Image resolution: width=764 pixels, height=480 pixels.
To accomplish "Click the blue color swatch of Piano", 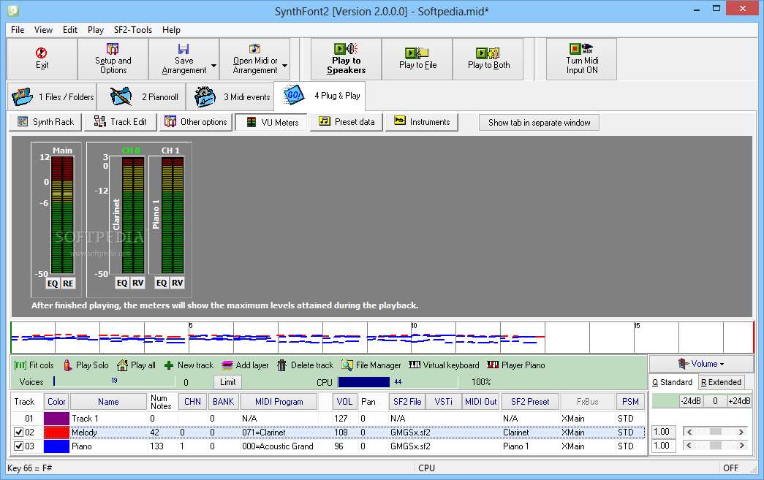I will point(56,446).
